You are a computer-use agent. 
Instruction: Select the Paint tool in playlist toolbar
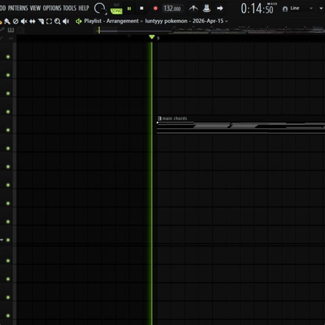tap(7, 21)
